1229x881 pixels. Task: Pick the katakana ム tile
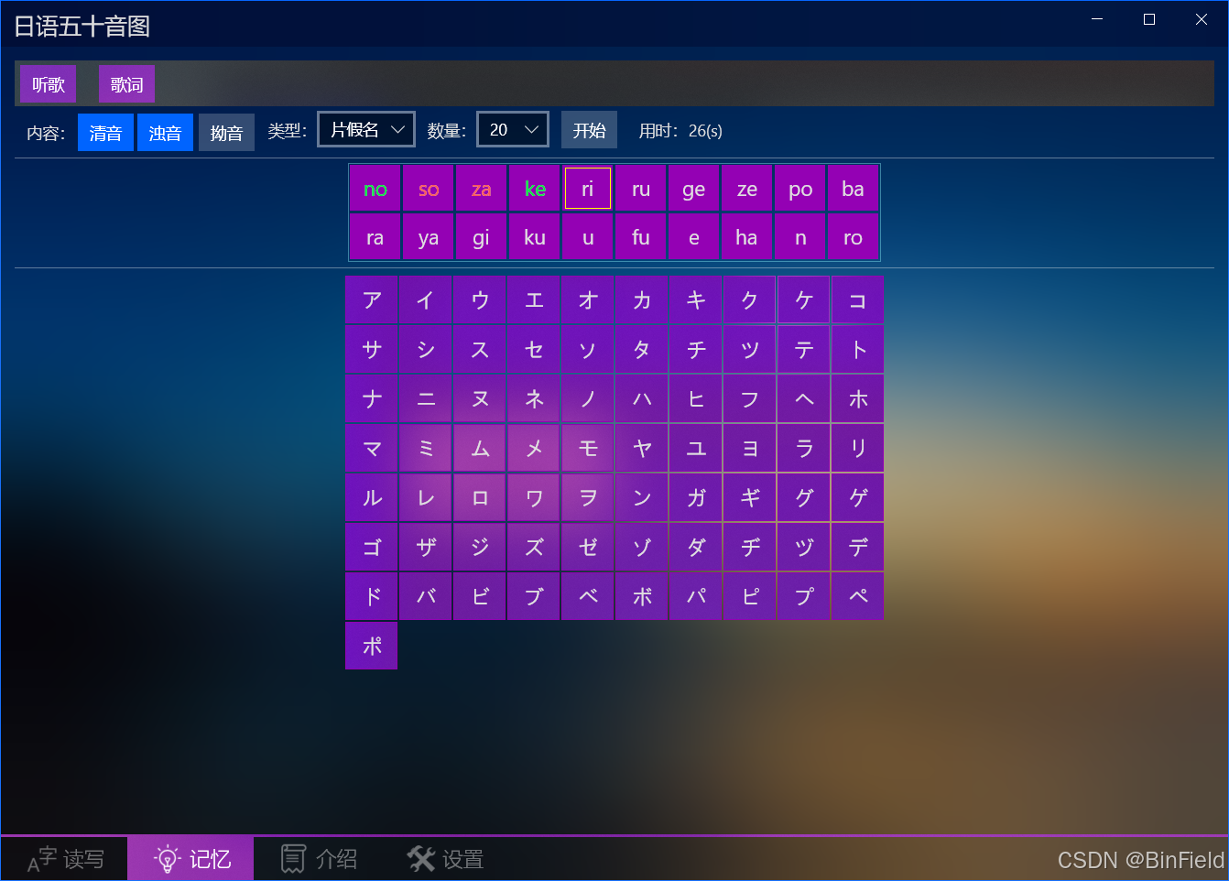coord(480,448)
